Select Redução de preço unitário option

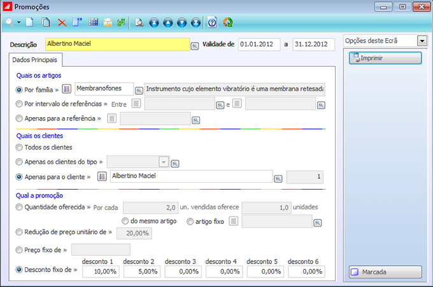click(19, 232)
